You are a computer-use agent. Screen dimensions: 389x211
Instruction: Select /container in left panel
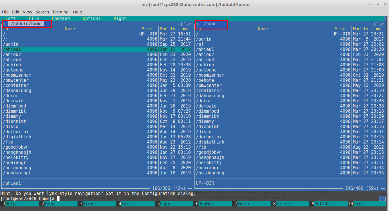coord(97,85)
